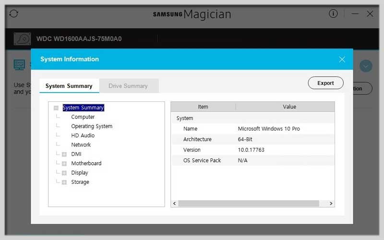The height and width of the screenshot is (240, 384).
Task: Collapse the System Summary tree root
Action: [x=56, y=108]
